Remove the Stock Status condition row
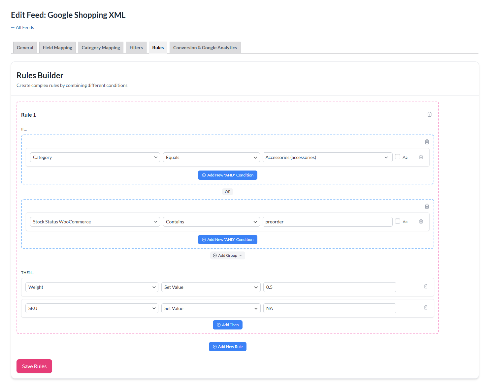490x384 pixels. (421, 222)
